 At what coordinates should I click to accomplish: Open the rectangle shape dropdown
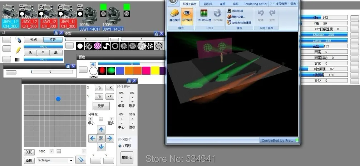(x=71, y=161)
